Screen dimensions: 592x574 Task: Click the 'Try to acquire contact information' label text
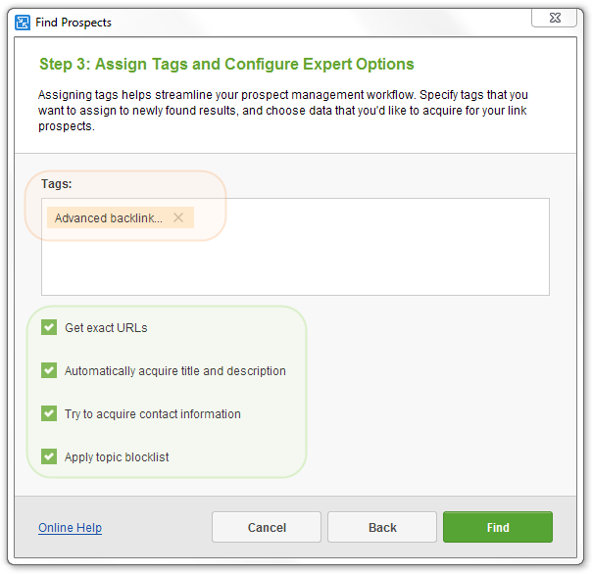tap(152, 414)
